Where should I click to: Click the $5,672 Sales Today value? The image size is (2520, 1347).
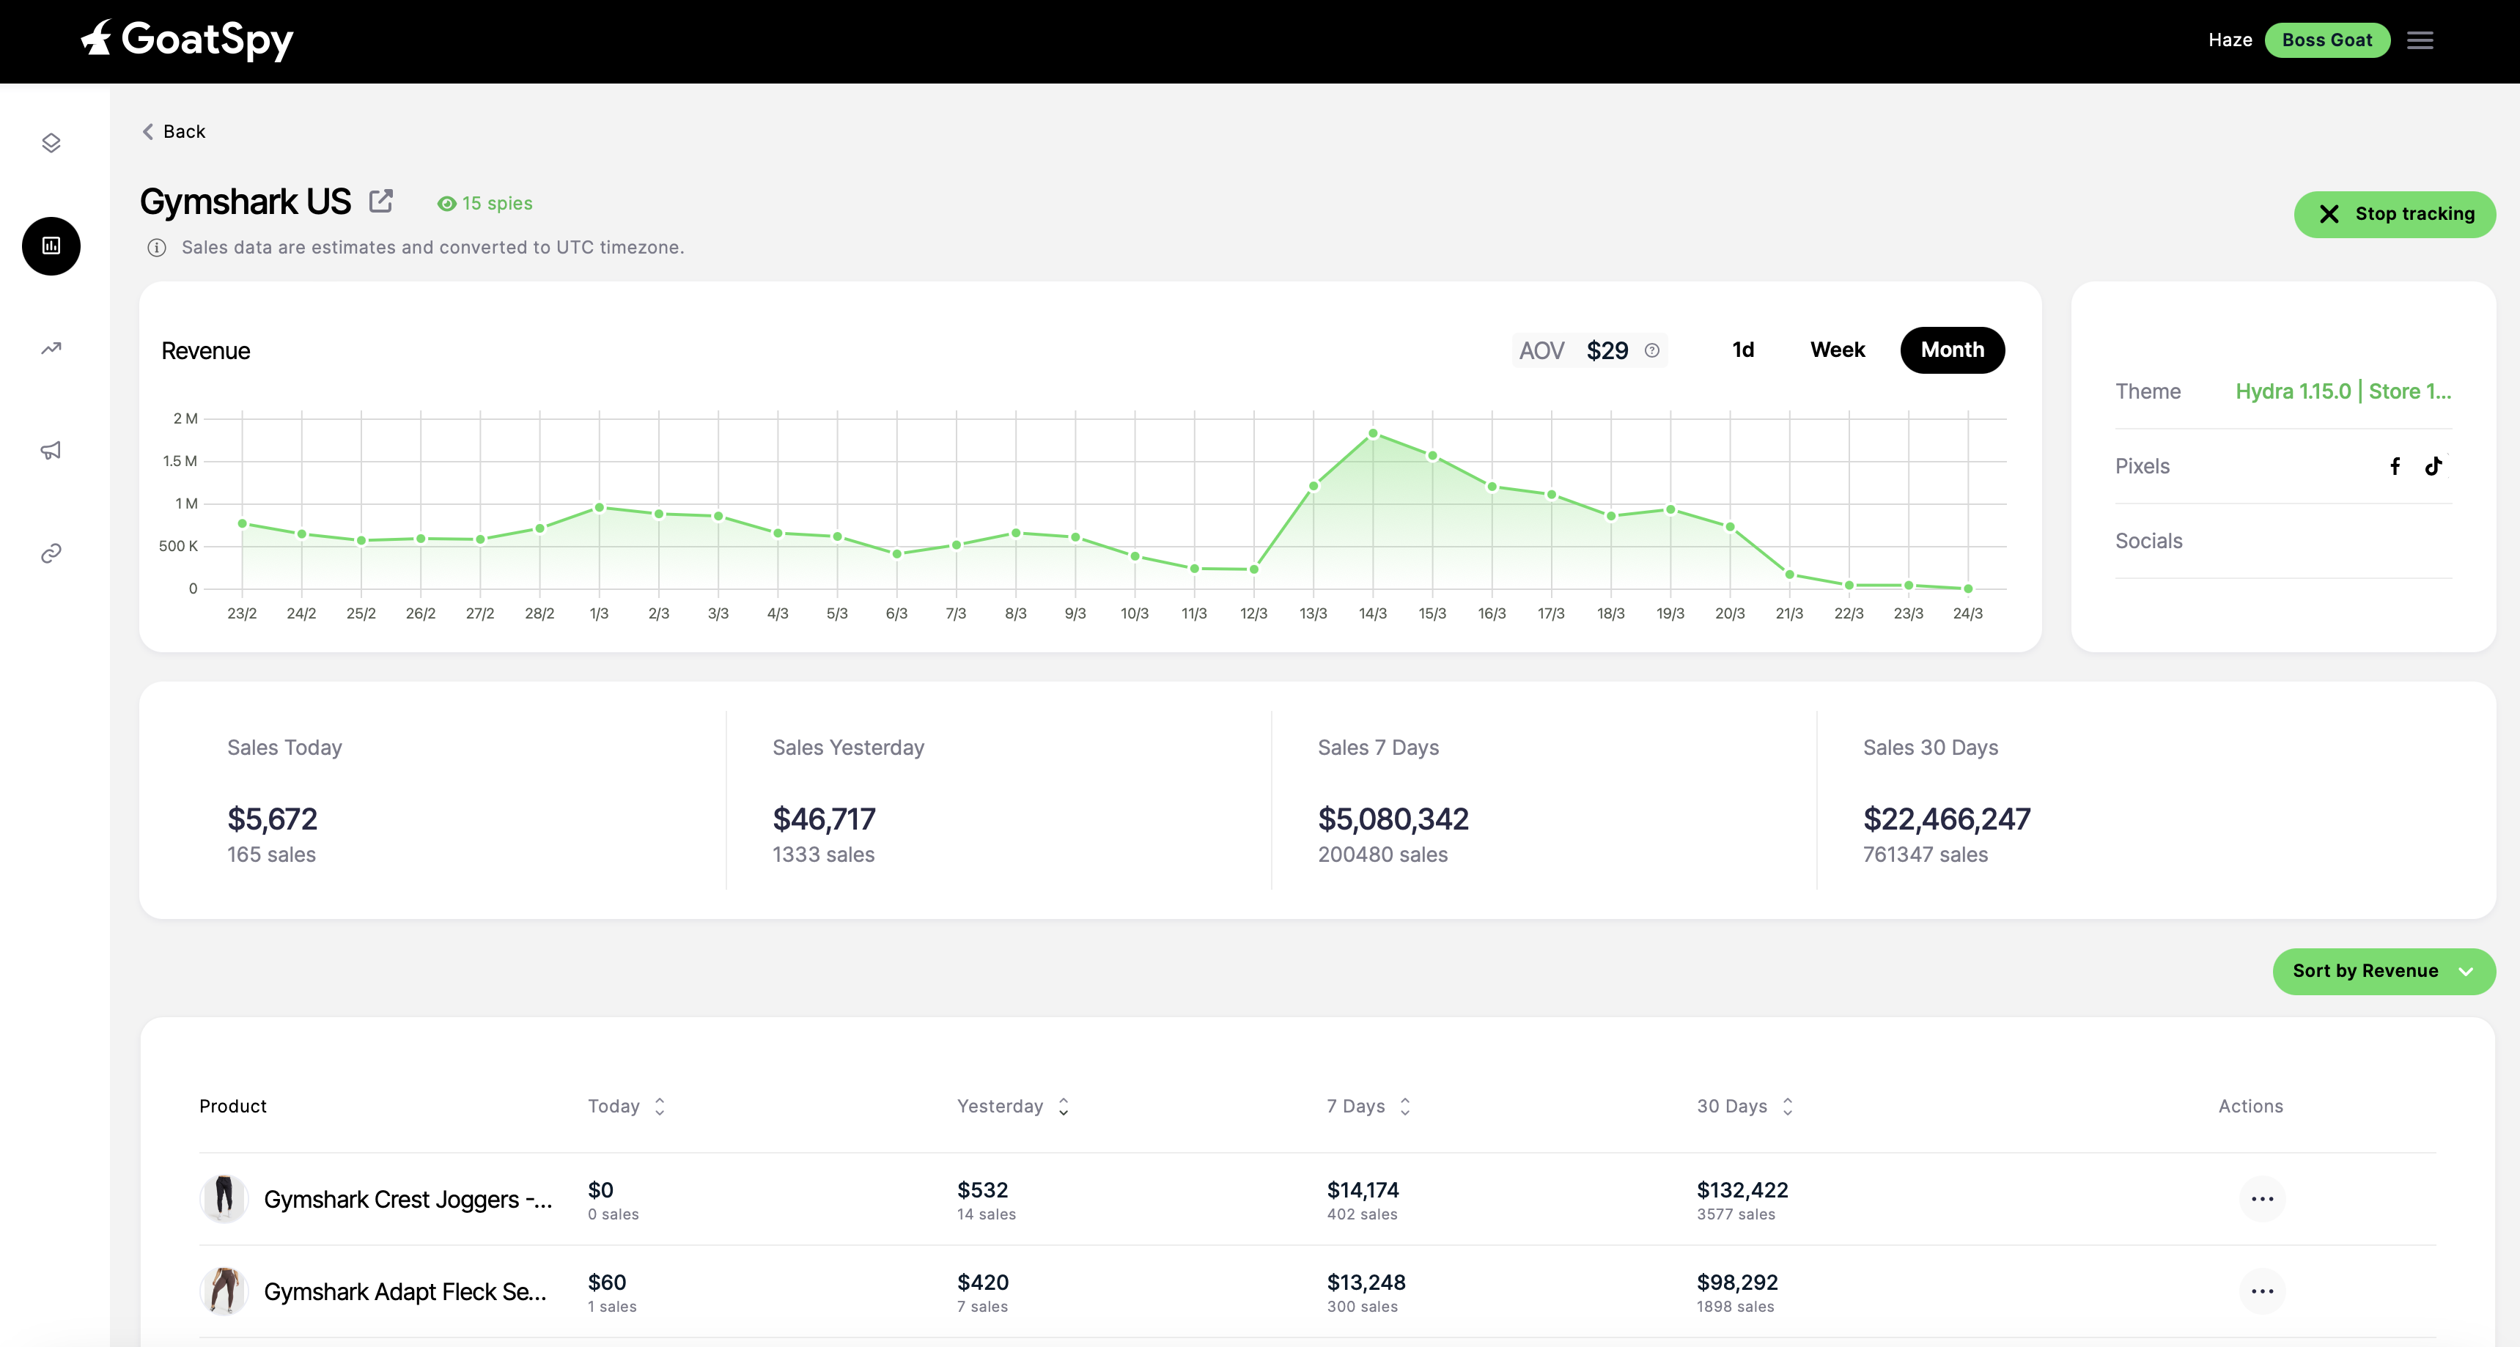pyautogui.click(x=272, y=819)
